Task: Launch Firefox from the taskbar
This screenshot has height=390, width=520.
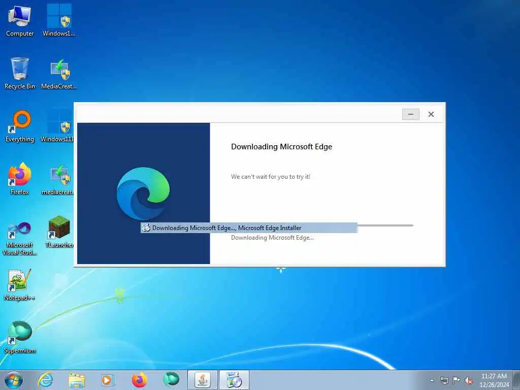Action: (140, 380)
